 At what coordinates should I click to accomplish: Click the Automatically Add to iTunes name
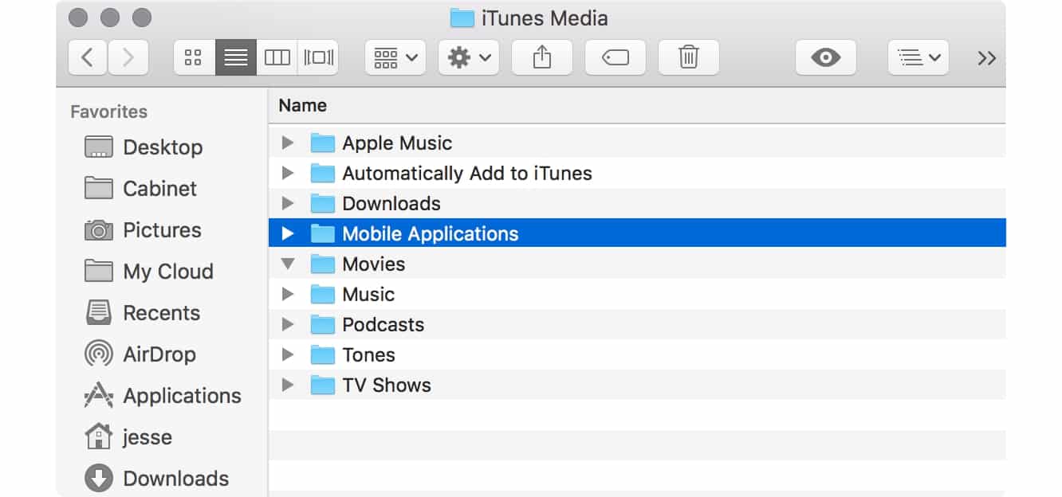[467, 174]
